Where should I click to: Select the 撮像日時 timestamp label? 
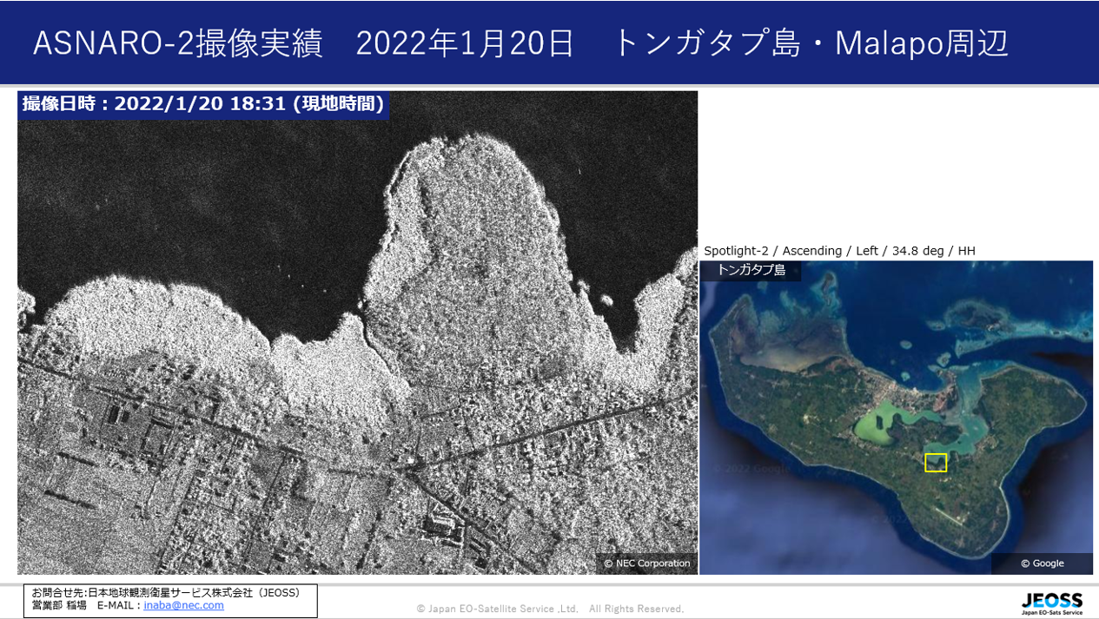tap(203, 104)
